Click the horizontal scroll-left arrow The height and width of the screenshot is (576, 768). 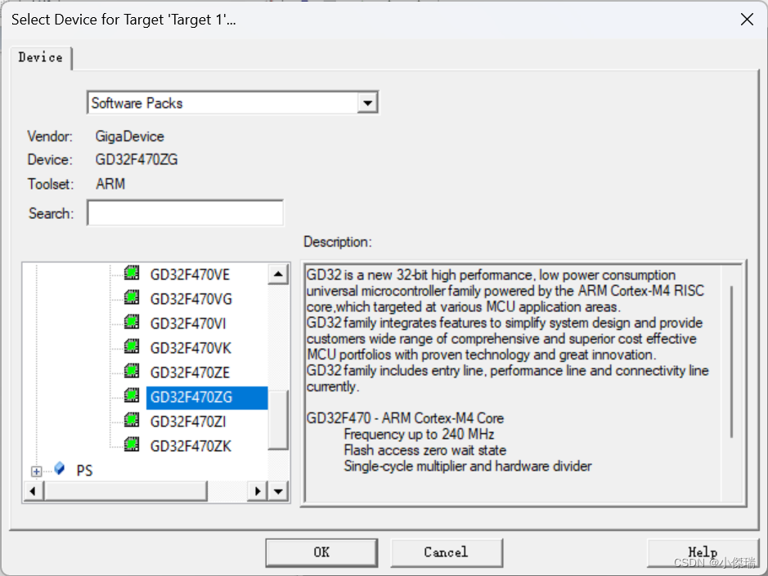tap(33, 491)
